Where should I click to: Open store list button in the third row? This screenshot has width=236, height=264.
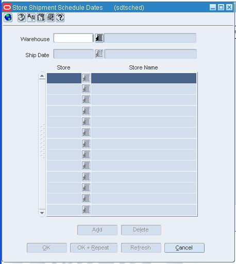click(x=86, y=100)
